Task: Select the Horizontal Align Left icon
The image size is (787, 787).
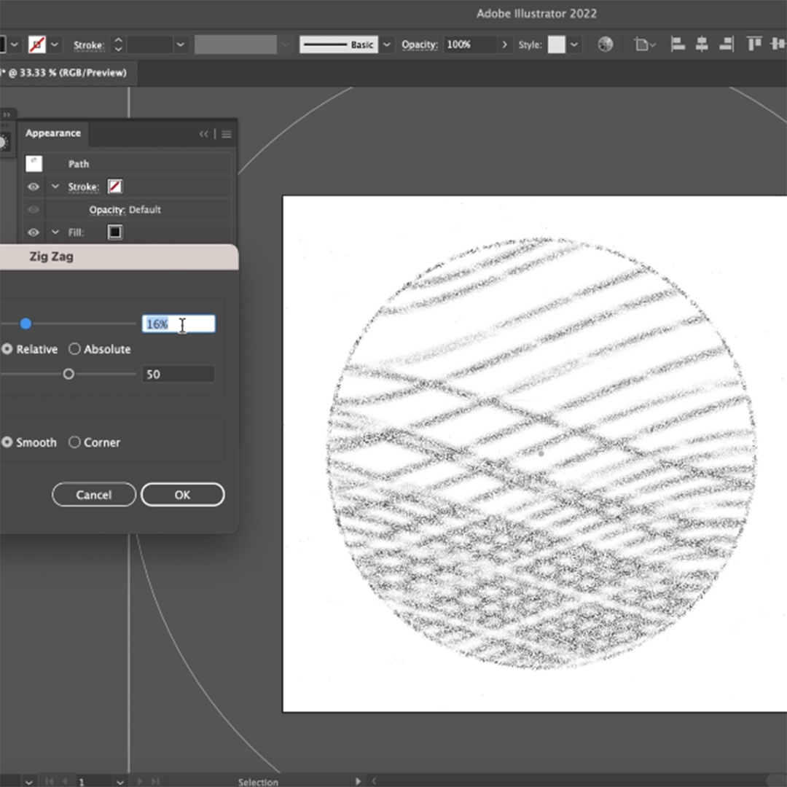Action: point(677,44)
